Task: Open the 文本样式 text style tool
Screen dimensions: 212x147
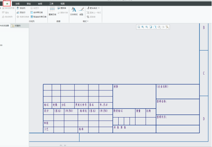Action: click(x=74, y=11)
